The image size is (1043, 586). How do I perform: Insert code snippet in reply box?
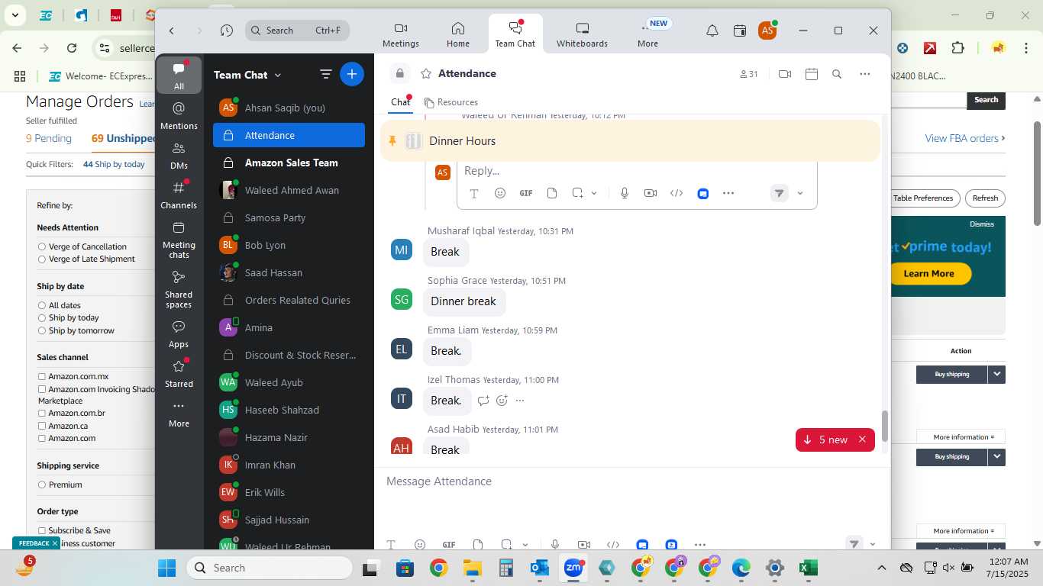coord(676,193)
